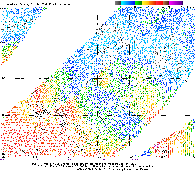Click the purple '23:47' time label
The width and height of the screenshot is (195, 171).
(135, 160)
